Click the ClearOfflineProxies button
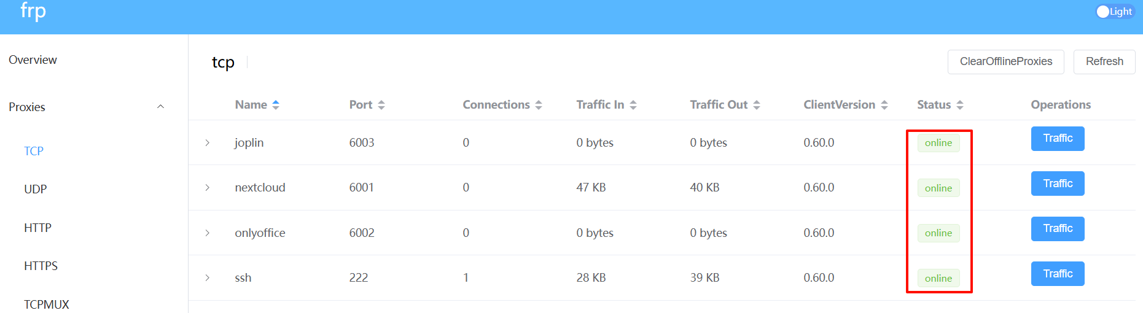This screenshot has width=1143, height=313. pyautogui.click(x=1005, y=61)
